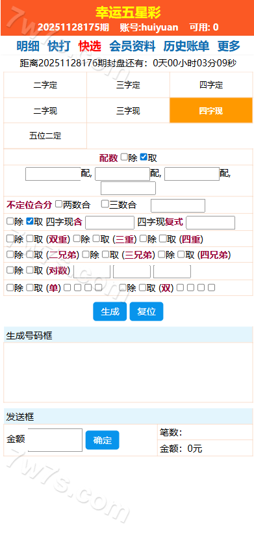Open the 更多 menu
This screenshot has height=550, width=254.
[229, 46]
